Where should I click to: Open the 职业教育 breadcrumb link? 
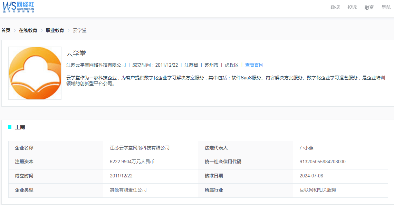coord(55,30)
